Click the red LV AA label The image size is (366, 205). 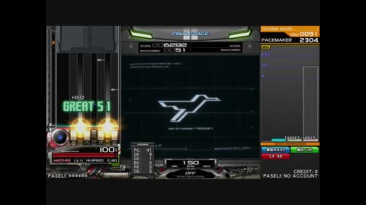point(275,156)
